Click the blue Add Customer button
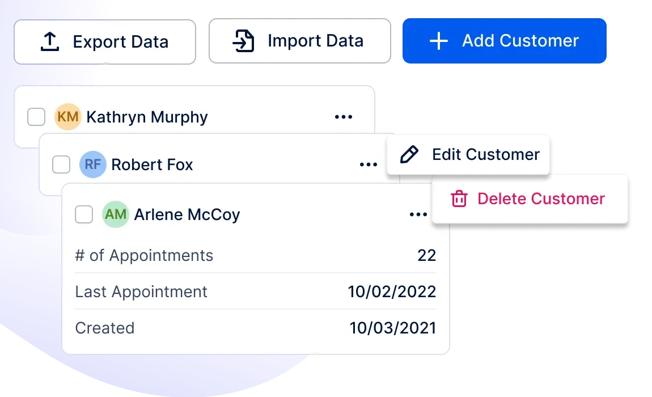The width and height of the screenshot is (652, 397). [505, 41]
